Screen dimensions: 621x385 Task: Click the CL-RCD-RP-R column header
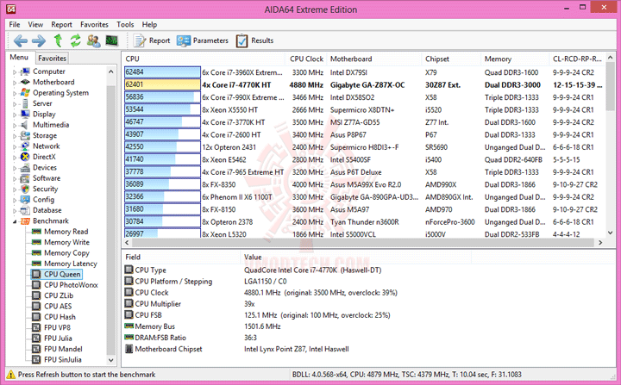tap(577, 59)
